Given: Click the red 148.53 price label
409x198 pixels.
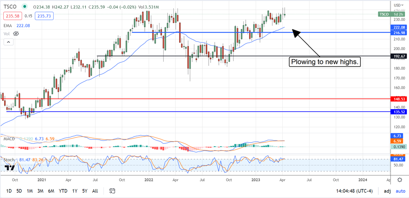Looking at the screenshot, I should click(x=398, y=99).
